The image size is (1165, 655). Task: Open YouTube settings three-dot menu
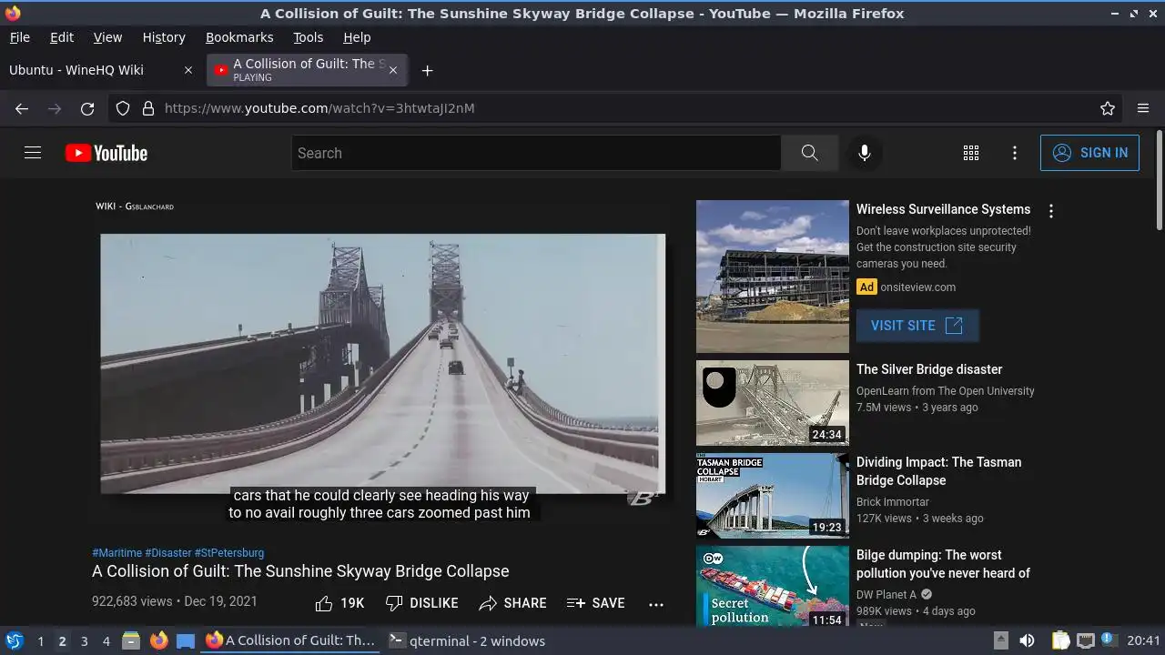1015,153
